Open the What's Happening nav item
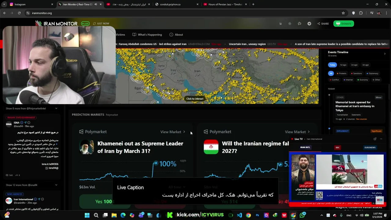Viewport: 391px width, 220px height. [x=147, y=35]
